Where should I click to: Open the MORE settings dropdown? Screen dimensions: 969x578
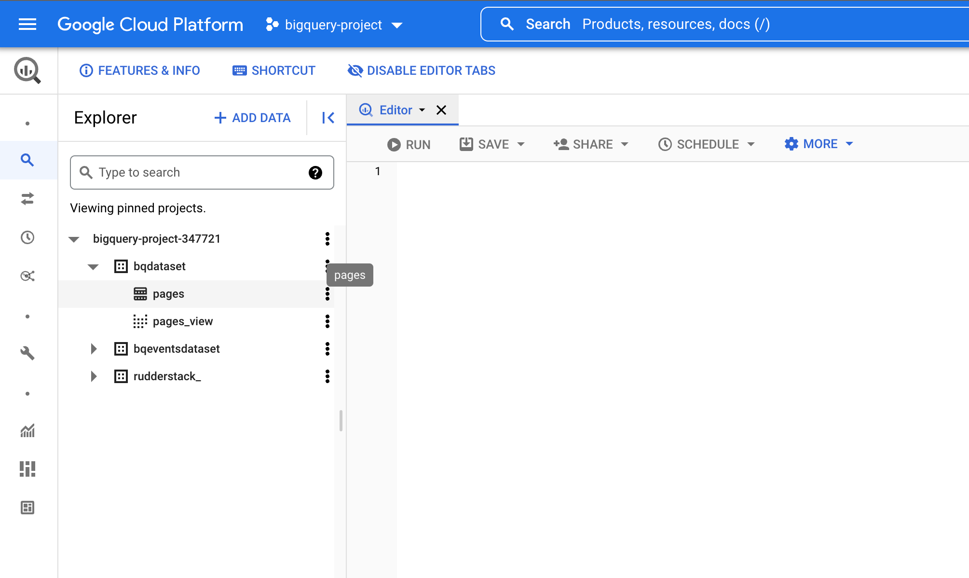click(x=819, y=144)
